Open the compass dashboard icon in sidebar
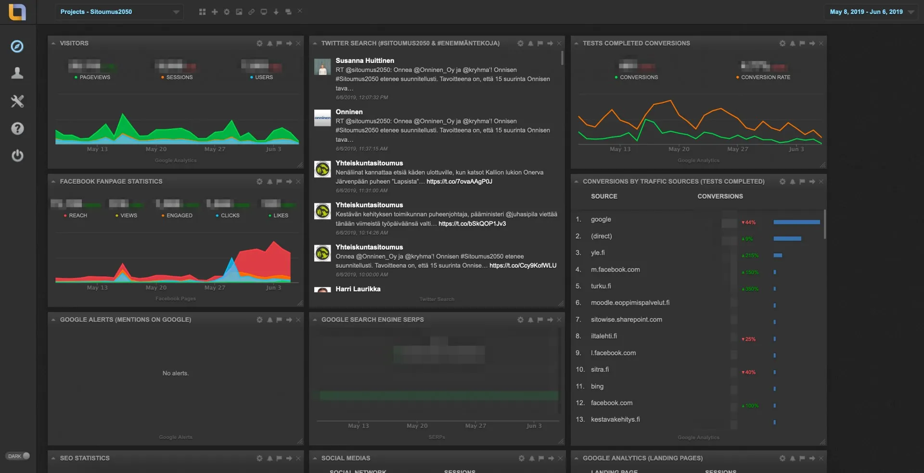924x473 pixels. (x=17, y=46)
